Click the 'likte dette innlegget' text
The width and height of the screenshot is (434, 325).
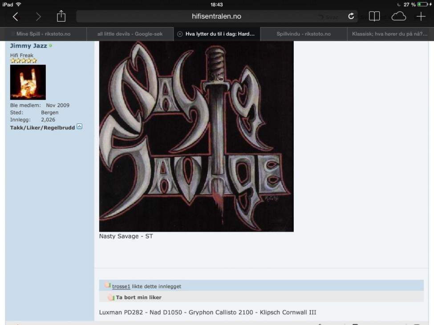click(x=157, y=286)
